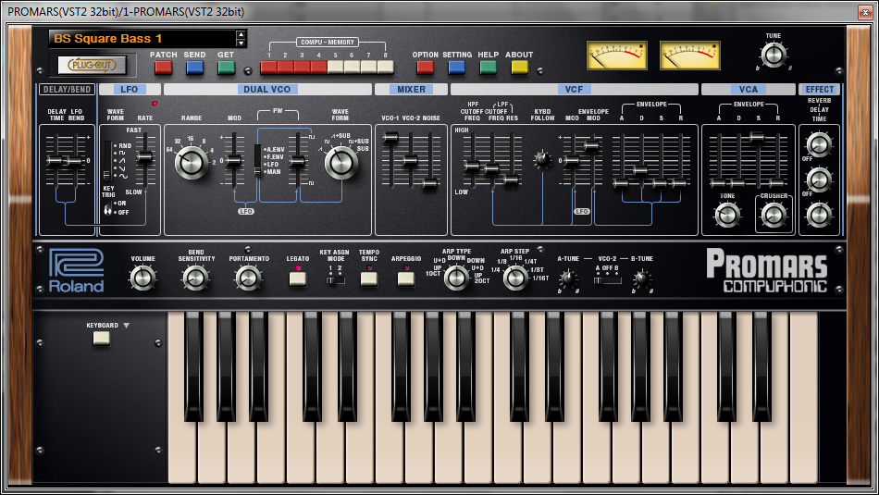Select Compu-Memory slot 5
This screenshot has height=495, width=879.
coord(335,68)
